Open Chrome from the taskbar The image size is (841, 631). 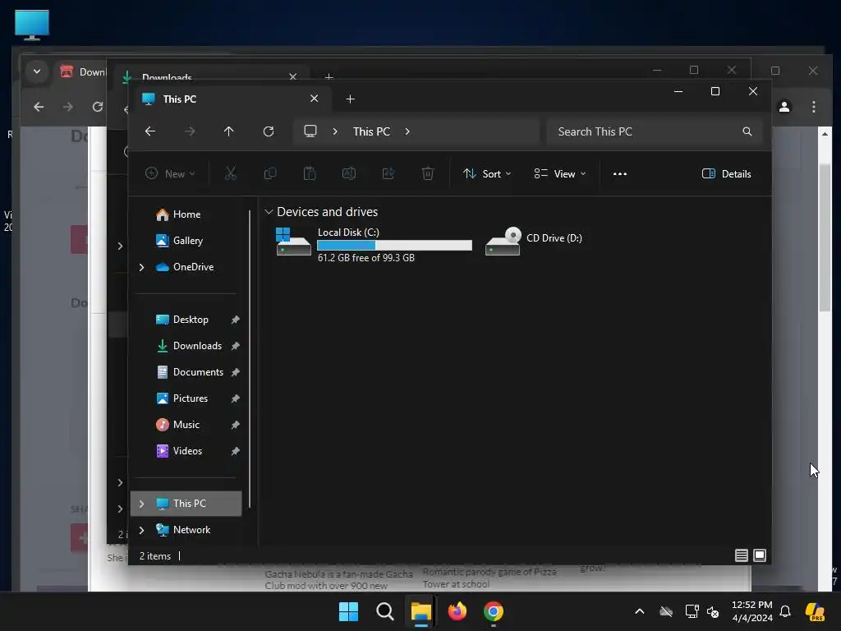point(494,611)
